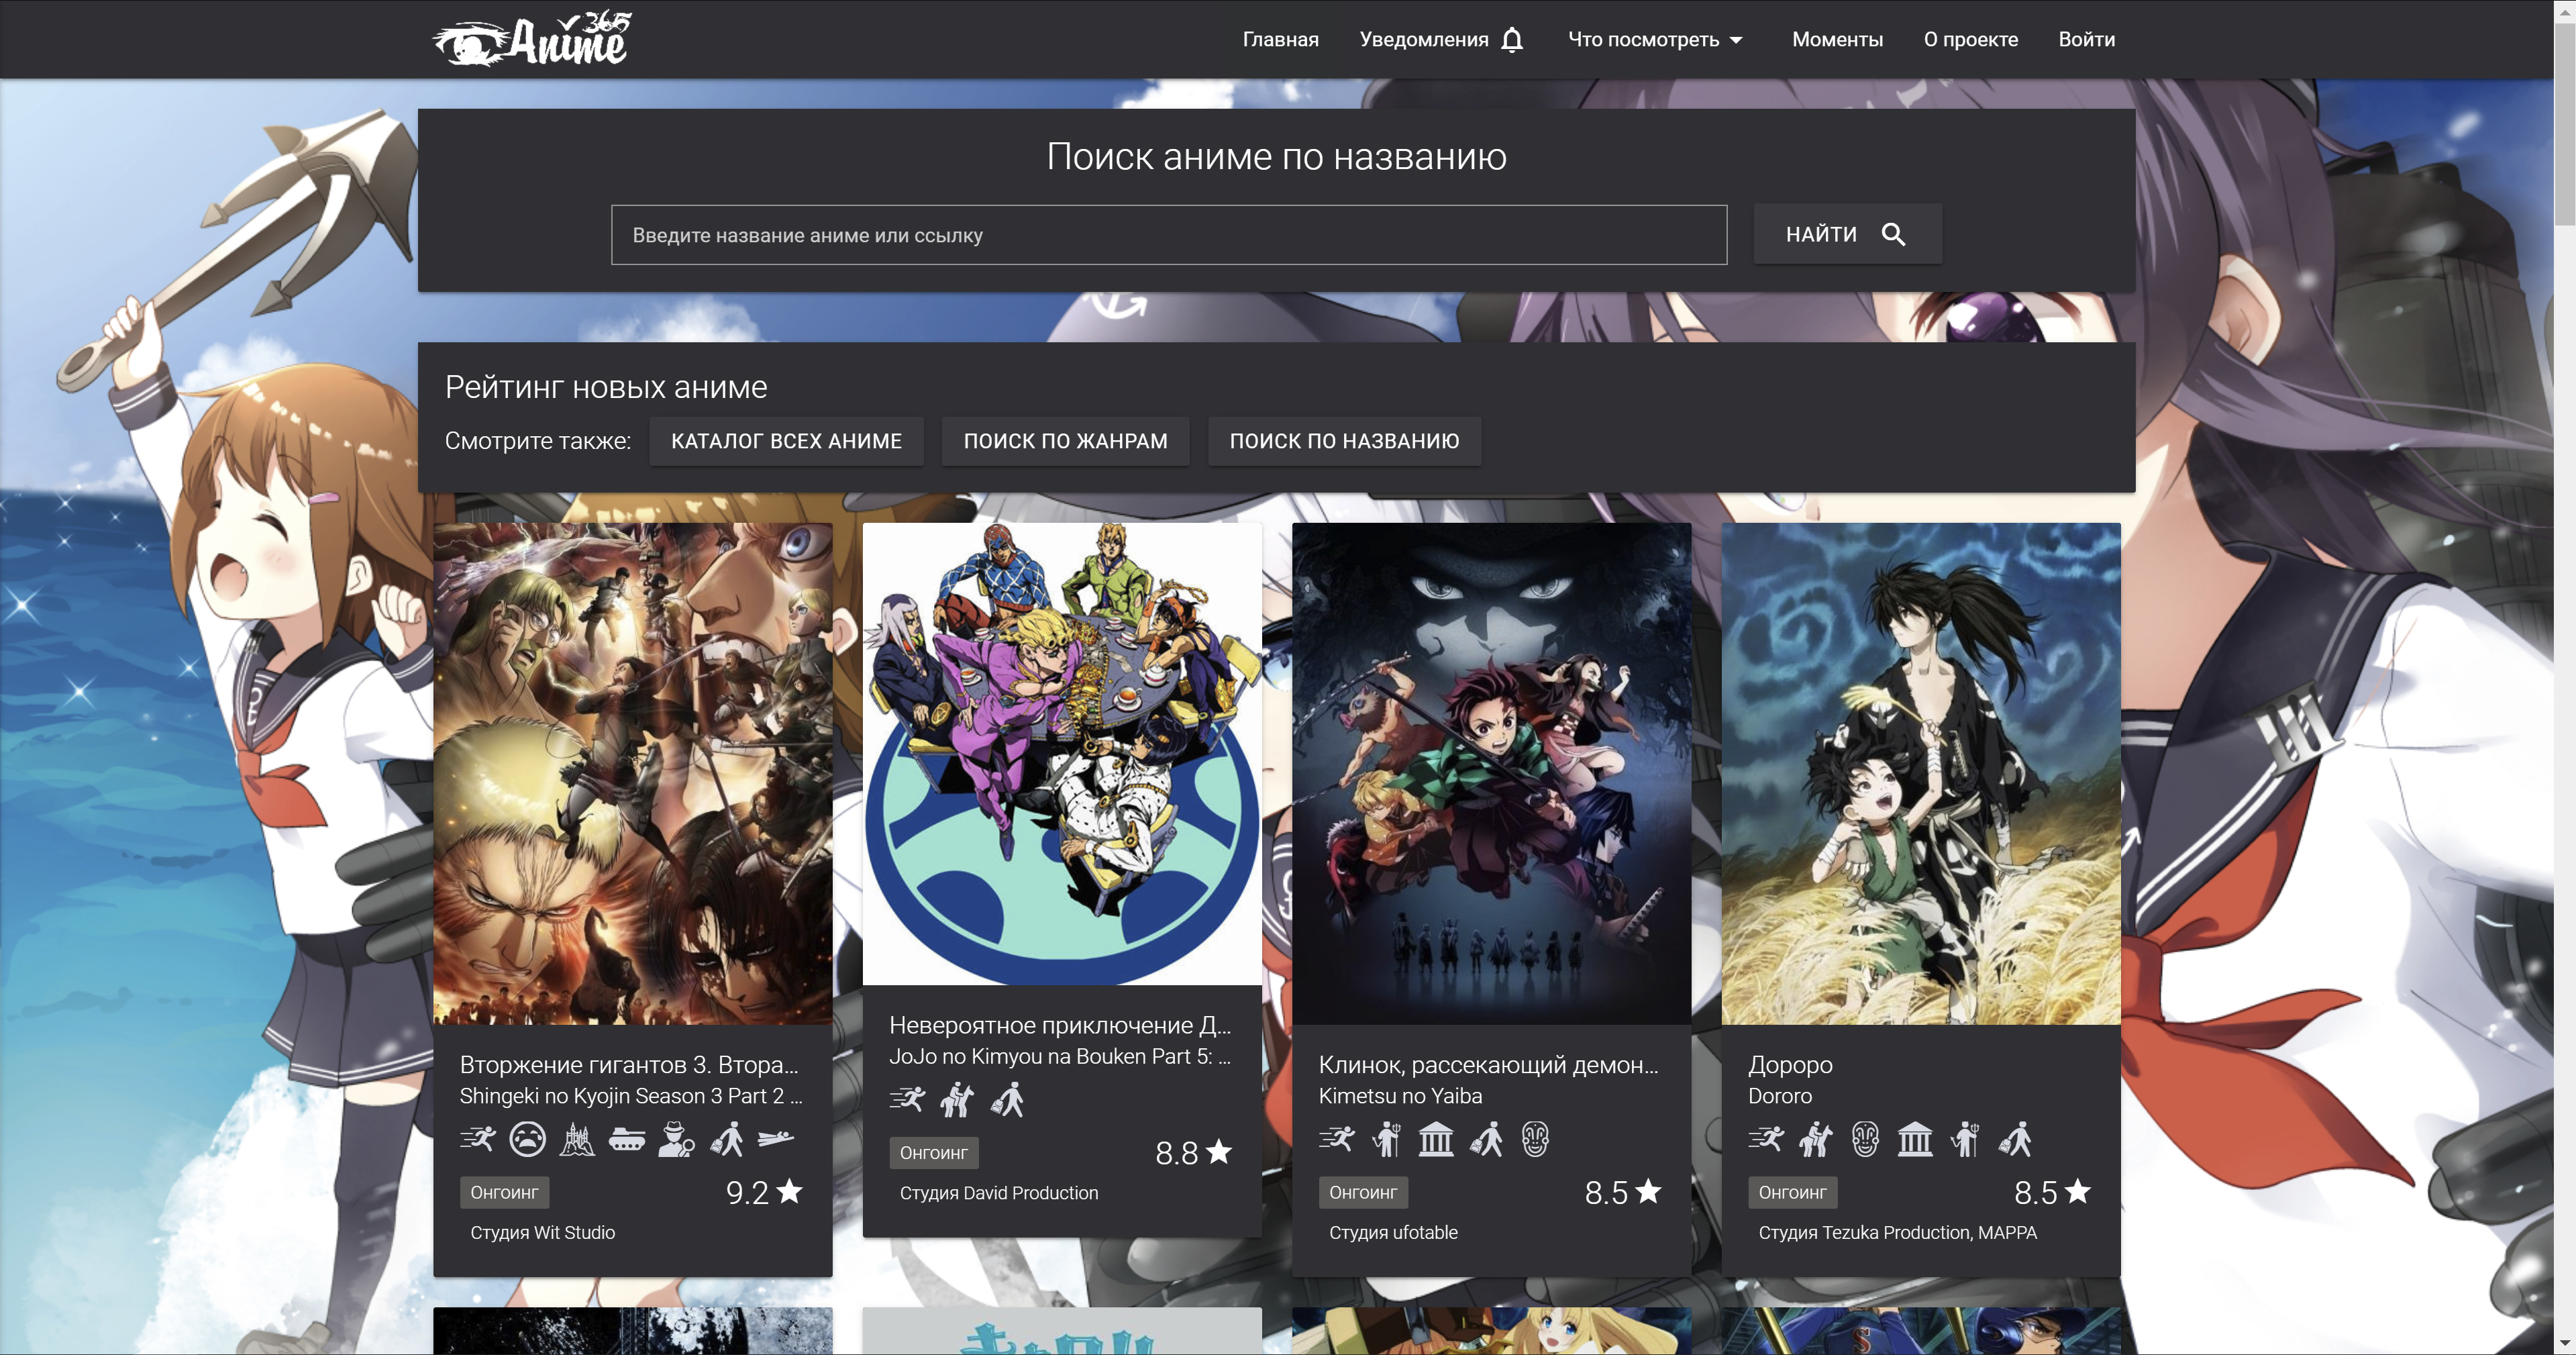2576x1355 pixels.
Task: Click the demon with trident icon on Kimetsu card
Action: tap(1386, 1139)
